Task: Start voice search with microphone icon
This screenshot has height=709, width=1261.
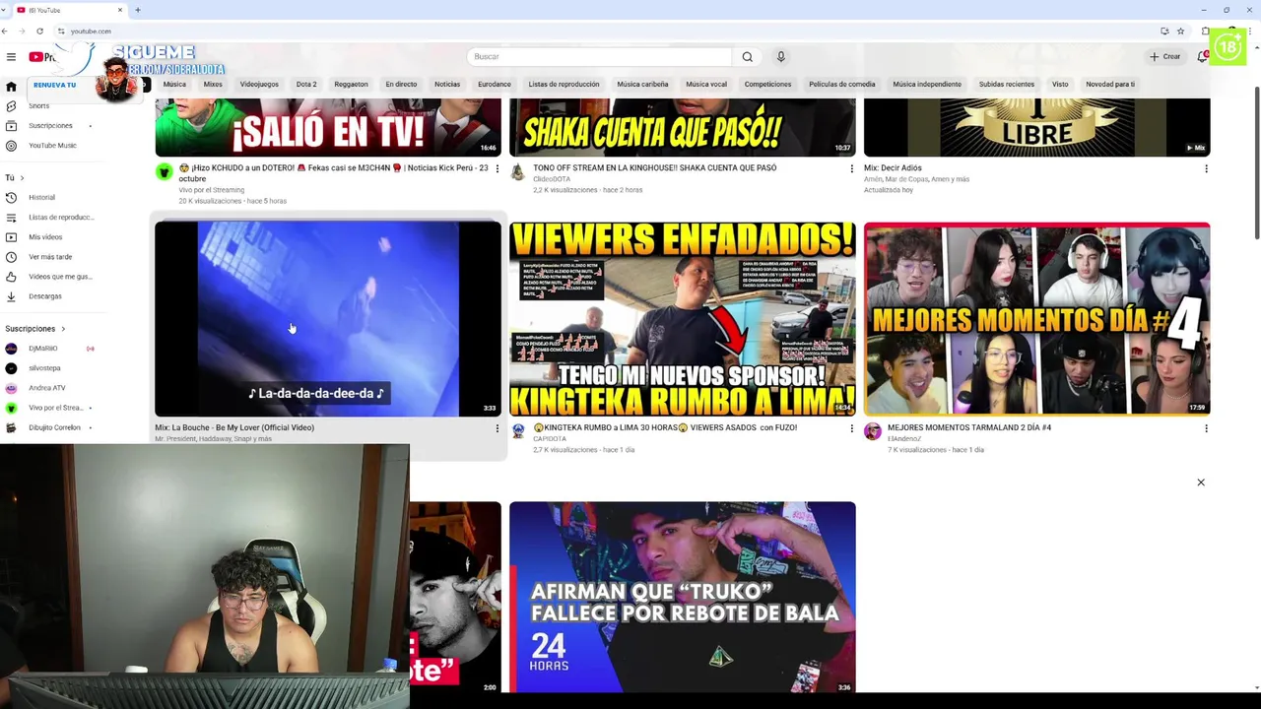Action: (780, 57)
